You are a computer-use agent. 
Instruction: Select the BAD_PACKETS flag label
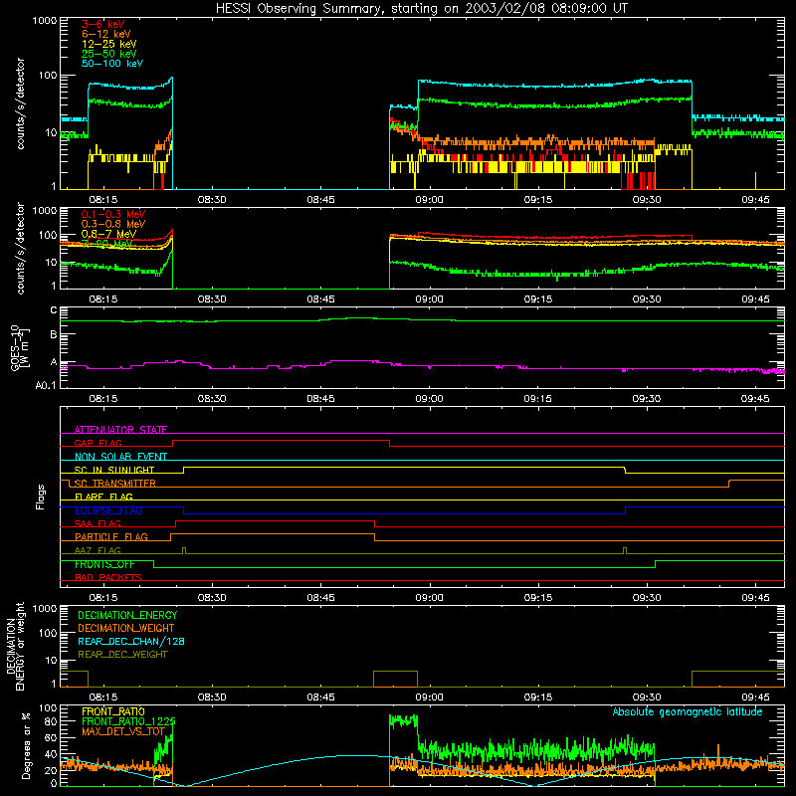(x=108, y=577)
